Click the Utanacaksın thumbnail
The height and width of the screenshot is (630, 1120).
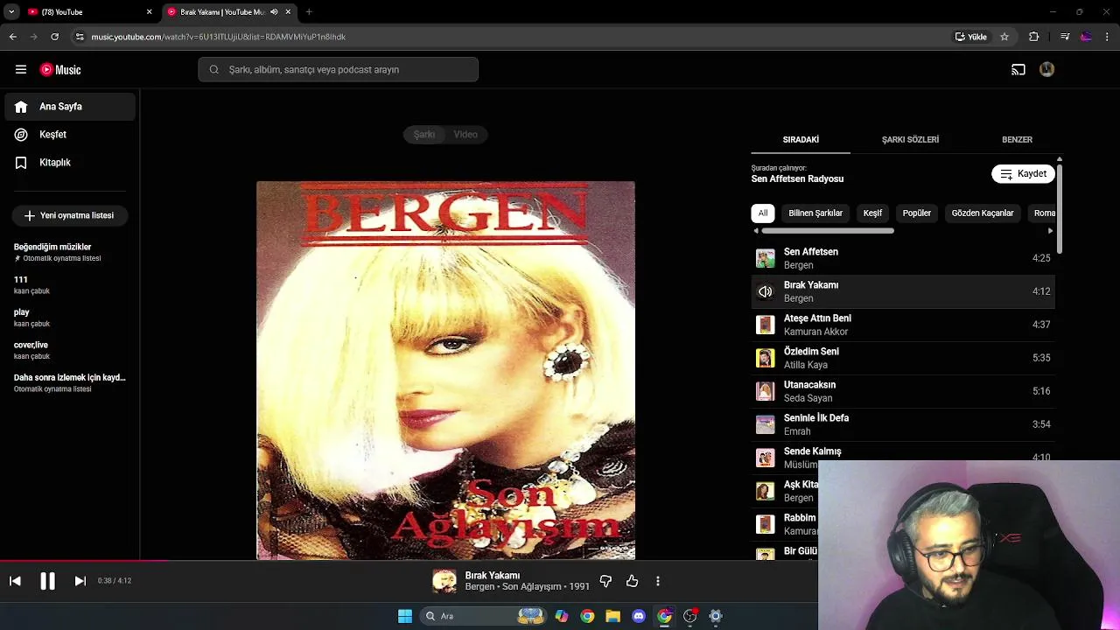click(x=766, y=391)
